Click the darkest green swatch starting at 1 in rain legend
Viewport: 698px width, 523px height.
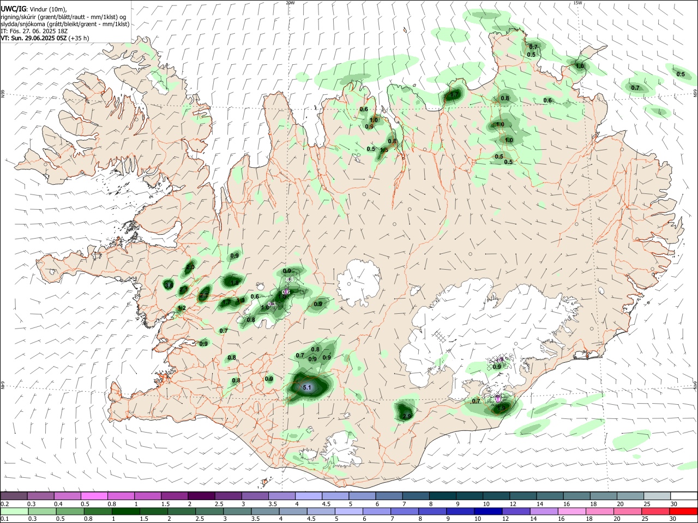pos(126,512)
